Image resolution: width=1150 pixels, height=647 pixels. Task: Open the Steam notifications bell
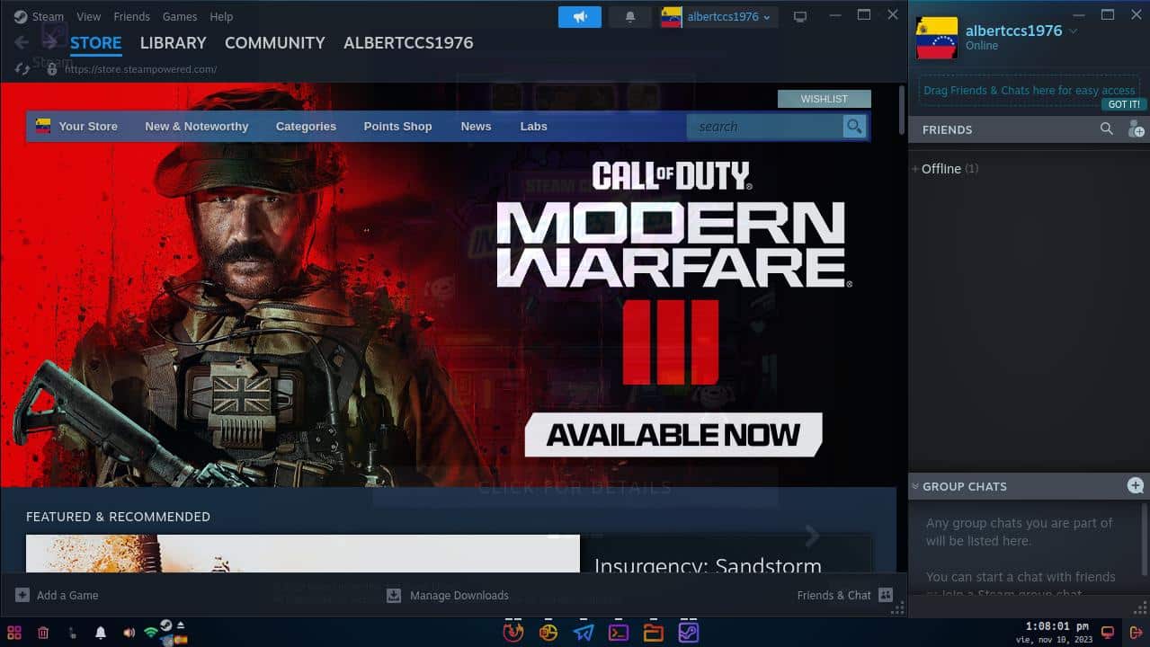pyautogui.click(x=630, y=16)
